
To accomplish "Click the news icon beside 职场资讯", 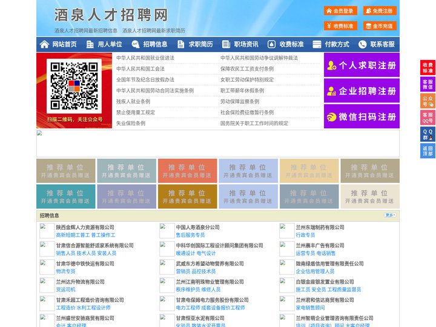I will (x=226, y=44).
